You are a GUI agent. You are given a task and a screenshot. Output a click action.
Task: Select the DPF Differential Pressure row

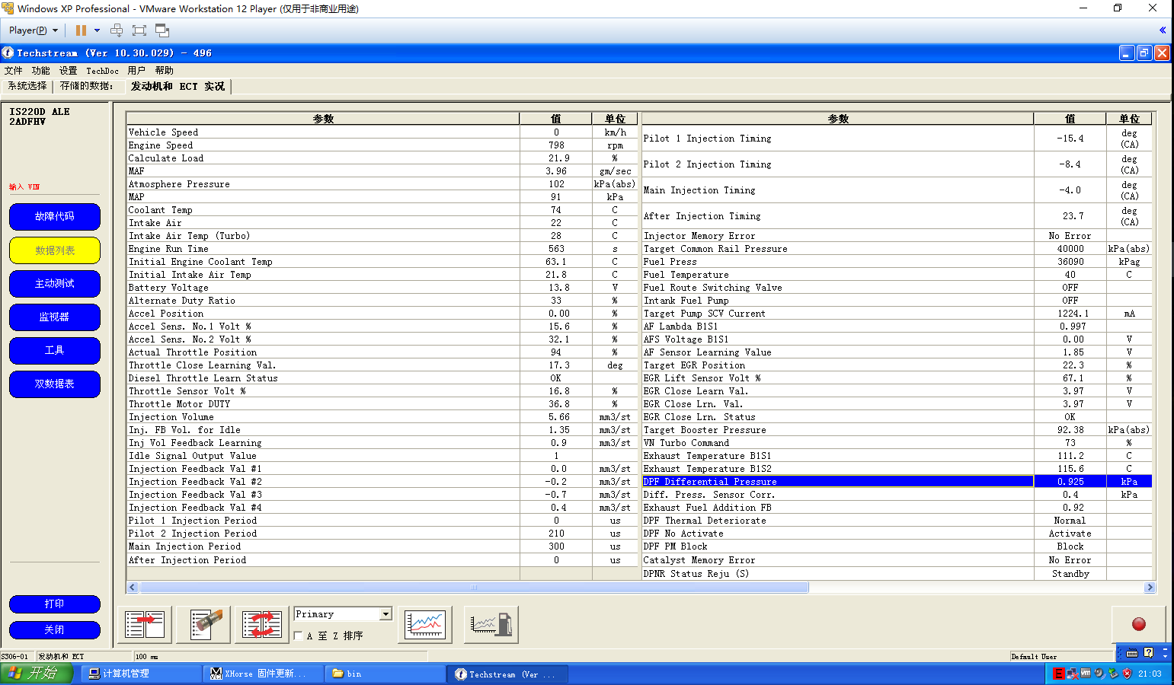[x=897, y=481]
